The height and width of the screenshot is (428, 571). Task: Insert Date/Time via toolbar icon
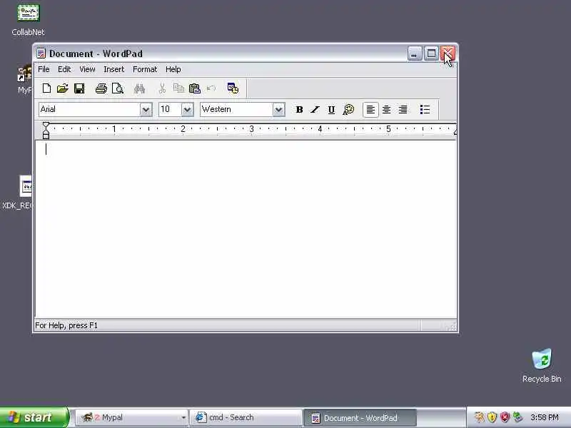233,88
